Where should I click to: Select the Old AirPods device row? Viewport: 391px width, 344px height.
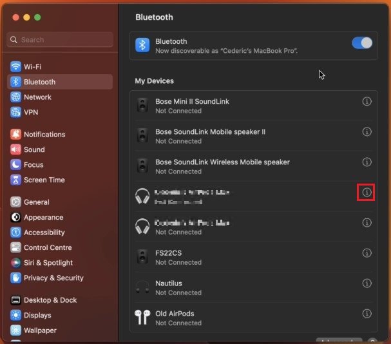pyautogui.click(x=245, y=318)
